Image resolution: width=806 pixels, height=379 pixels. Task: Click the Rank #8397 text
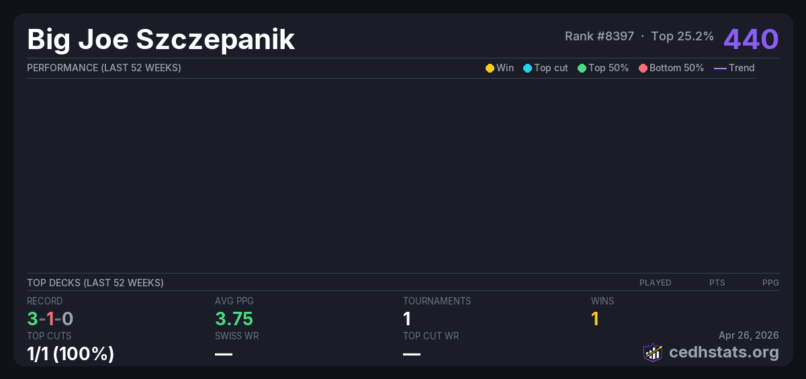click(599, 36)
